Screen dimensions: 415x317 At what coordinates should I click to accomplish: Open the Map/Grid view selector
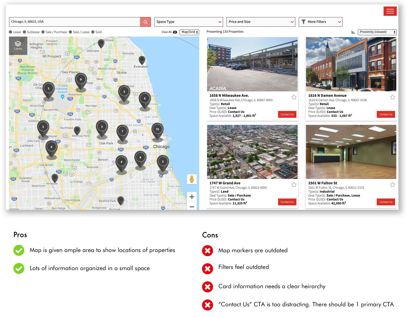click(189, 32)
